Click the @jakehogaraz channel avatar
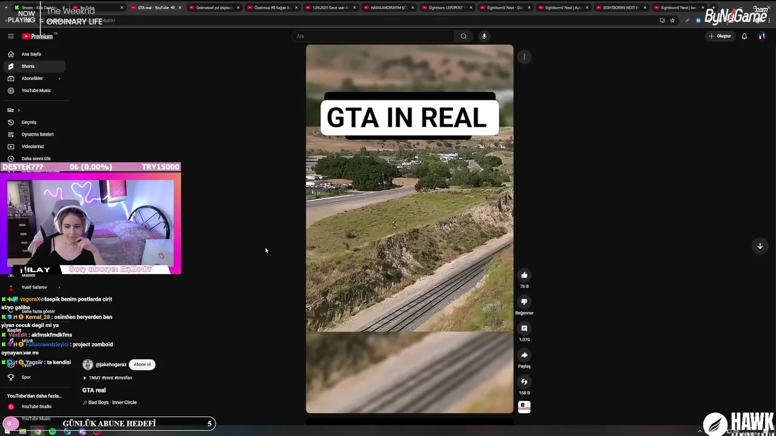The width and height of the screenshot is (776, 436). [88, 365]
